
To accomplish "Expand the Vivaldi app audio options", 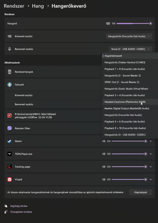I will pos(151,180).
